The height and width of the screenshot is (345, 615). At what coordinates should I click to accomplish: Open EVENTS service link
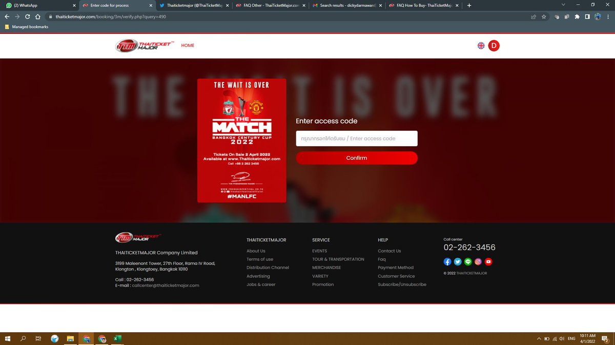pos(320,251)
